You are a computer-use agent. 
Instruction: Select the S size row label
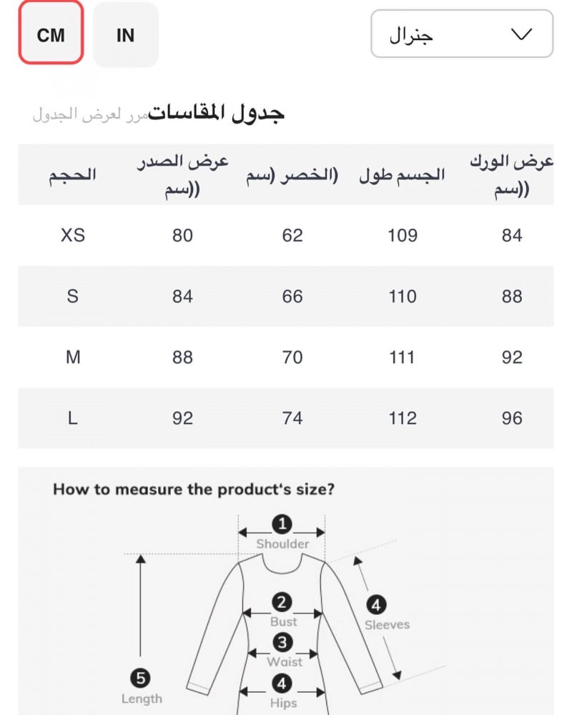(73, 296)
